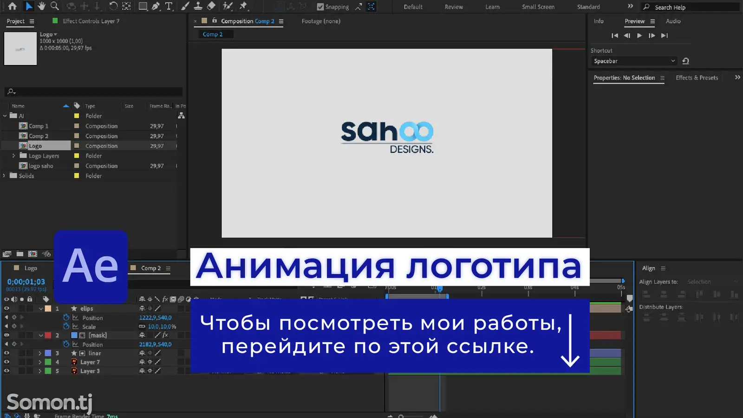Toggle the Scale stopwatch on elips
The image size is (743, 418).
pos(66,327)
